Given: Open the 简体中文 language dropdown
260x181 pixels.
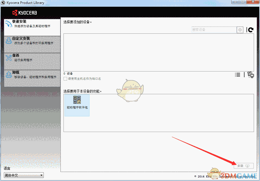Looking at the screenshot, I should pyautogui.click(x=24, y=175).
